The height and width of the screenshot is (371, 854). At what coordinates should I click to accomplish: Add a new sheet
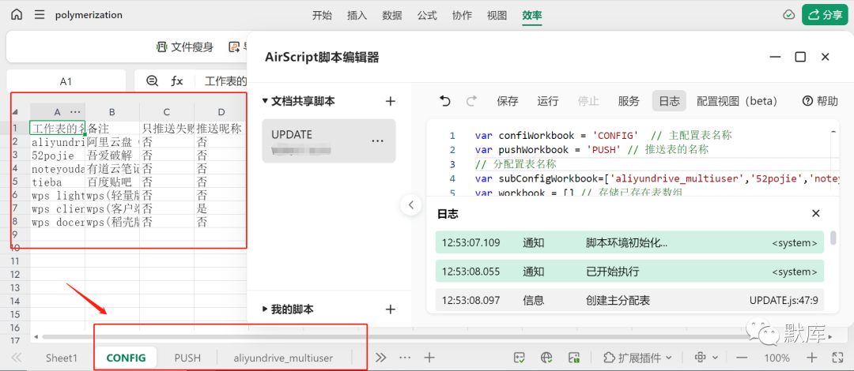pos(429,358)
